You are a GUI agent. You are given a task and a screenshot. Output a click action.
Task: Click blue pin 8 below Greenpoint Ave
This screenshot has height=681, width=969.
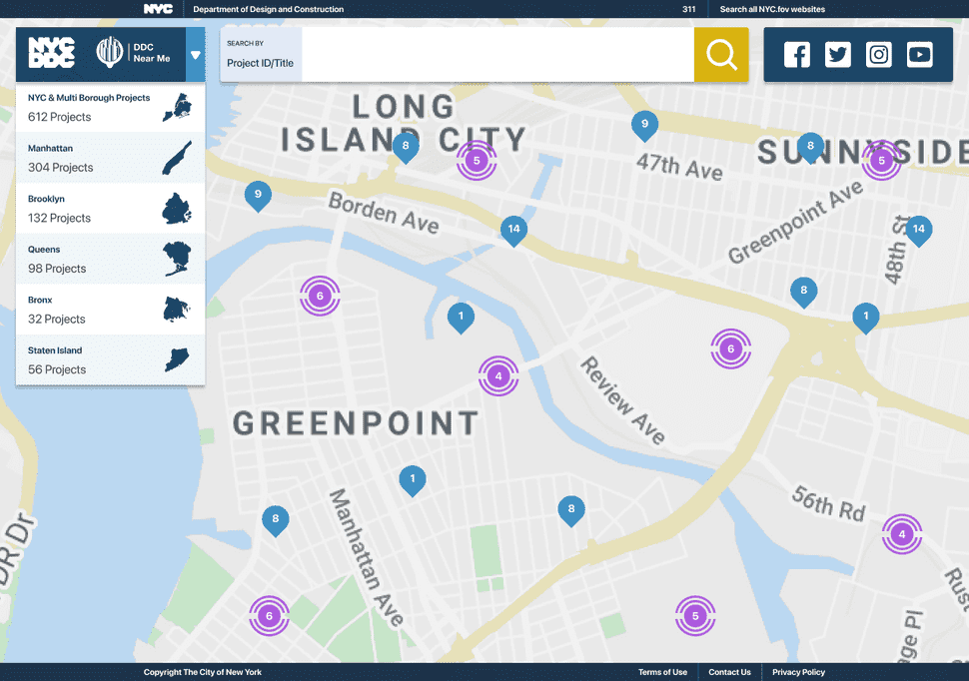803,292
